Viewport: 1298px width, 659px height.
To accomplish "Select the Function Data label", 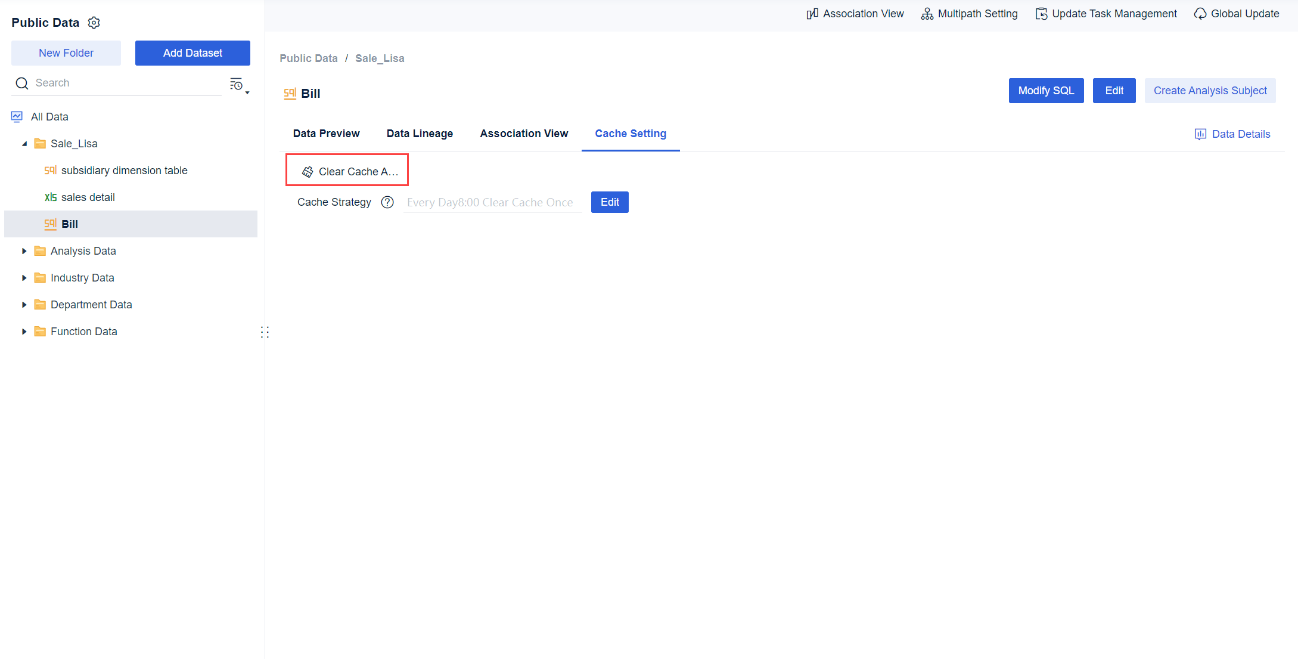I will (x=84, y=332).
